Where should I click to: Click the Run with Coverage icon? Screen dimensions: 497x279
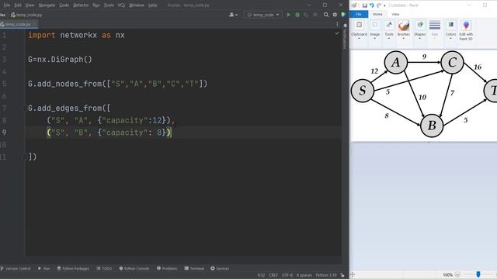[306, 15]
